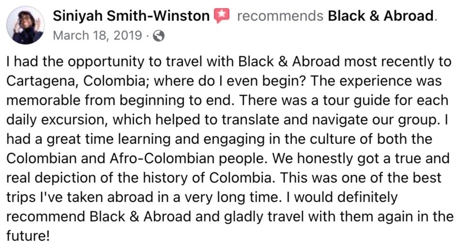Click the word "recommends" in the header
Screen dimensions: 464x252
280,16
